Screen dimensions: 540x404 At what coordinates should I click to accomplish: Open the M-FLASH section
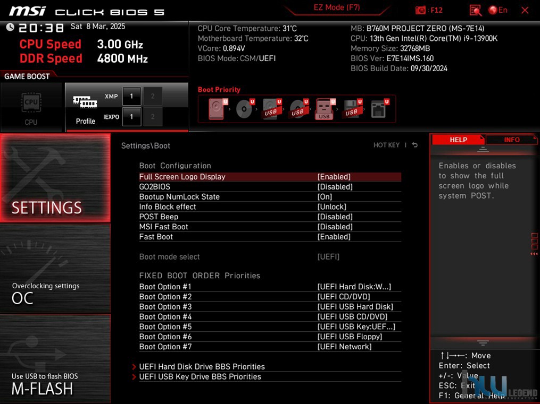point(55,359)
